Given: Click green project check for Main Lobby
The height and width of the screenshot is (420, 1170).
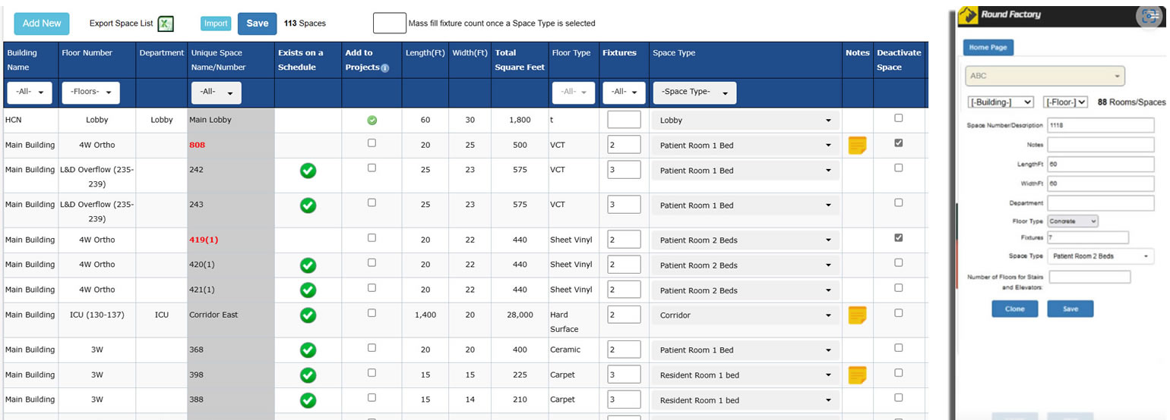Looking at the screenshot, I should [372, 120].
